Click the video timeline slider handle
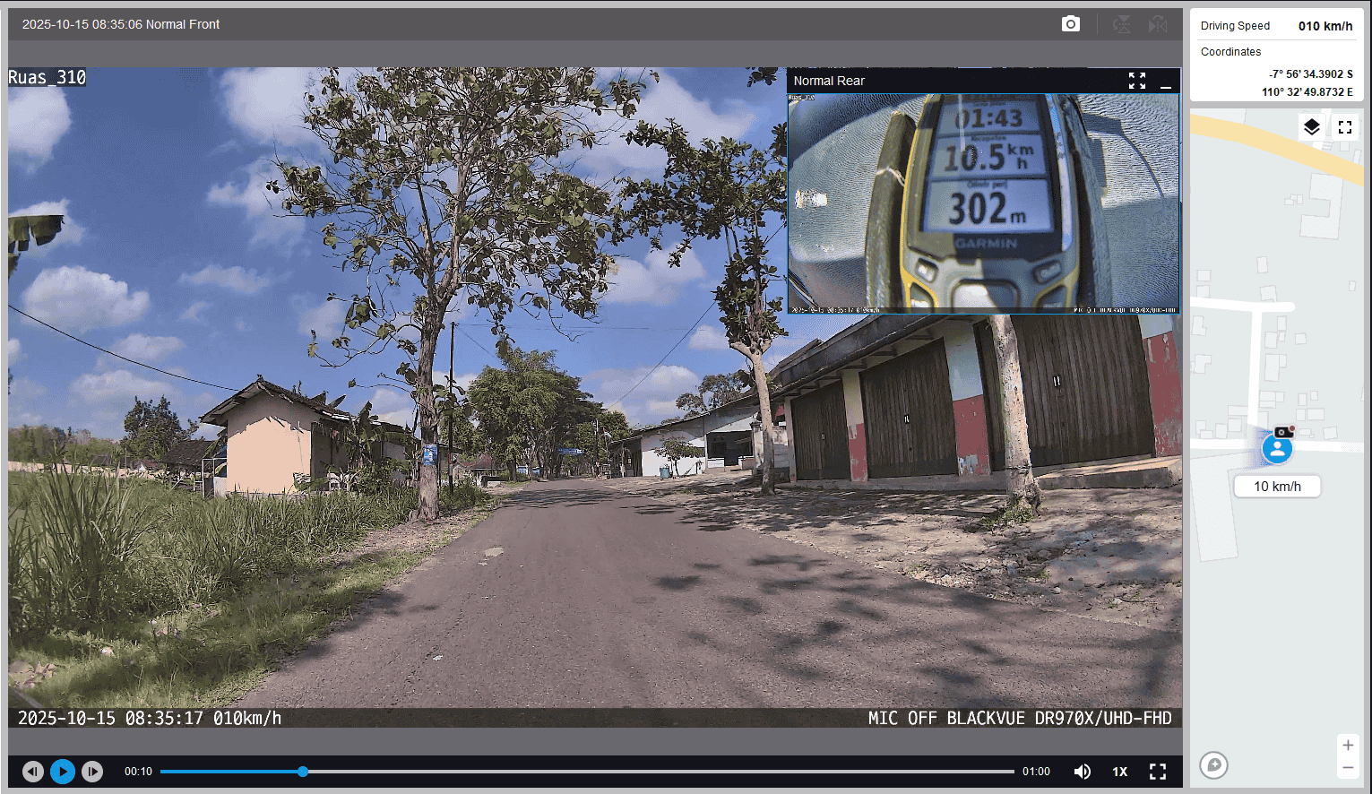 303,772
